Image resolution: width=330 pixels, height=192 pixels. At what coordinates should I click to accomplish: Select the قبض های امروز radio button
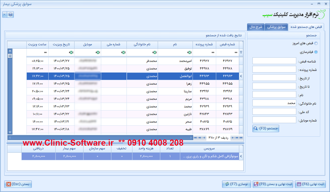click(316, 44)
